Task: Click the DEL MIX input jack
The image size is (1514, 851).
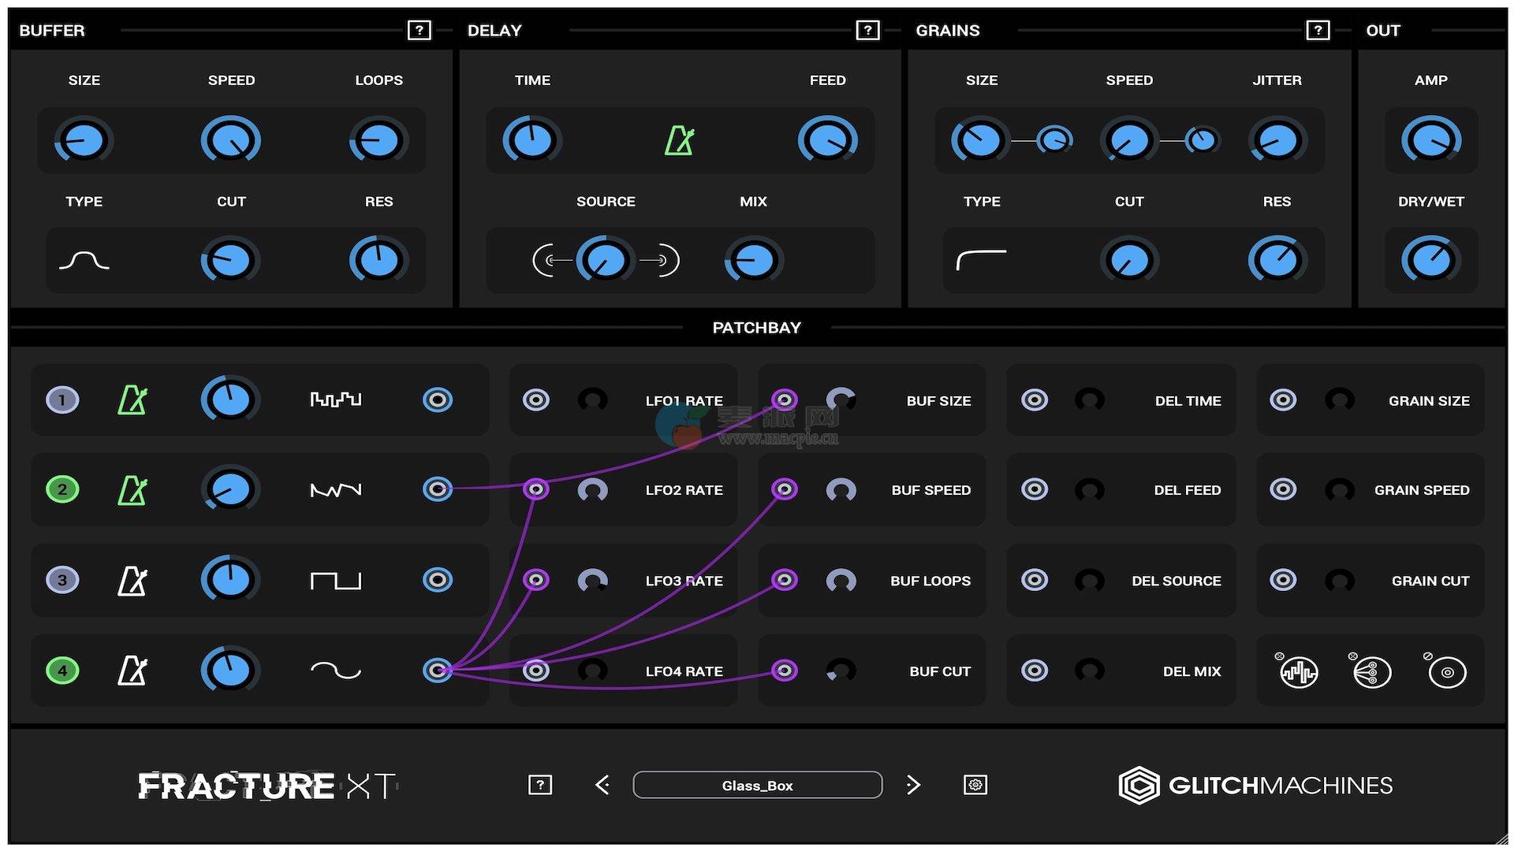Action: [1035, 671]
